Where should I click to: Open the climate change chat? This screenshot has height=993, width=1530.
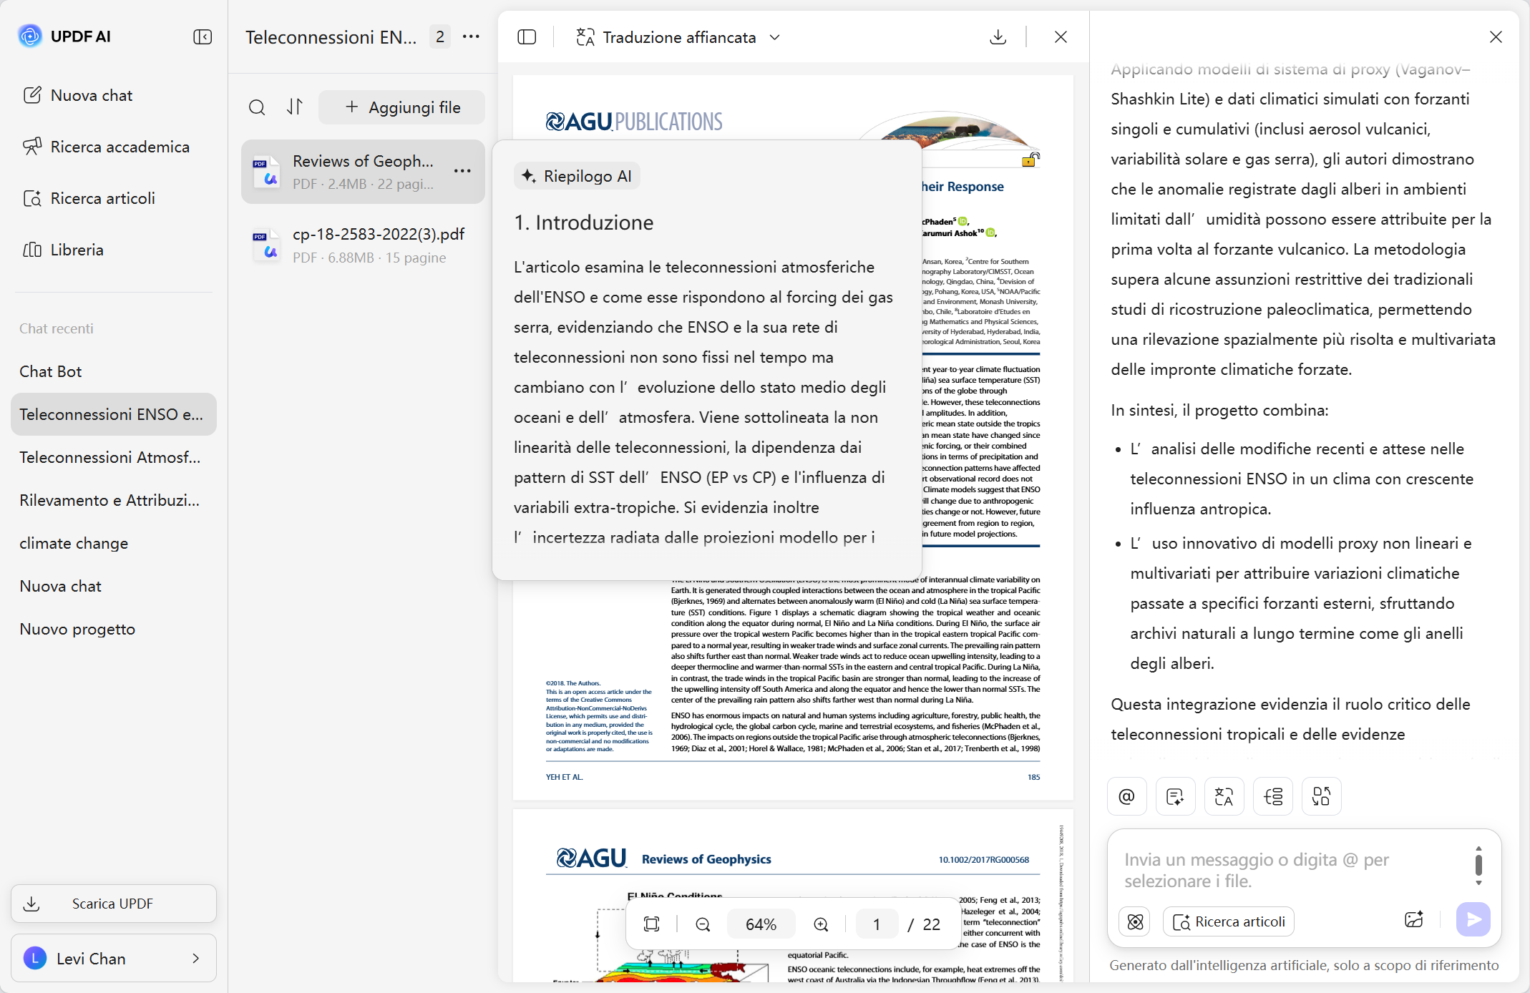[114, 543]
